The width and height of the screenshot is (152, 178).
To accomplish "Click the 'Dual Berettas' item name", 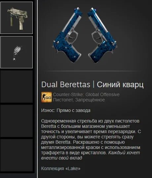I will point(66,85).
